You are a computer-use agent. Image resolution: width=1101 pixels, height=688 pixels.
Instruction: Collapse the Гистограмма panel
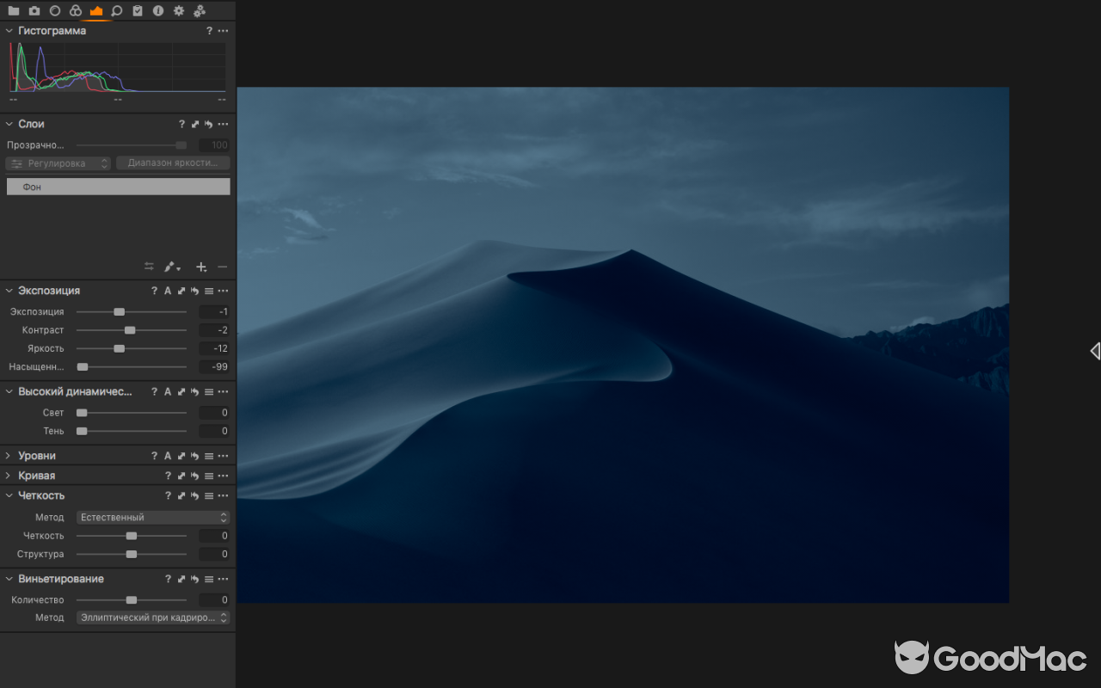tap(9, 30)
